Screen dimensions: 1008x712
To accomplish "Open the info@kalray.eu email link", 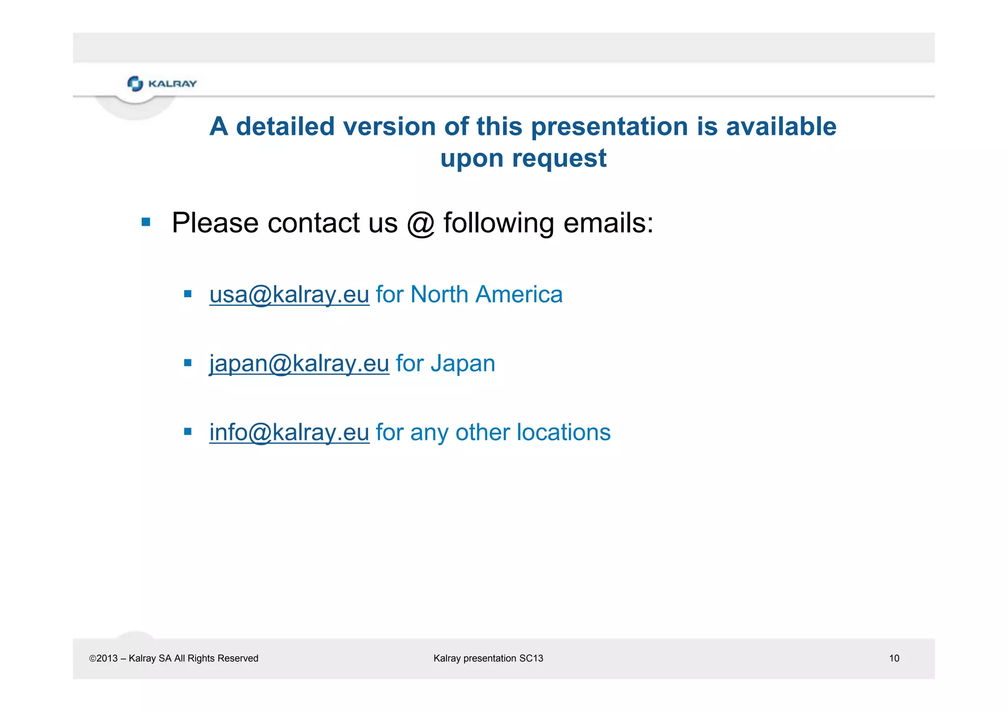I will [x=289, y=433].
